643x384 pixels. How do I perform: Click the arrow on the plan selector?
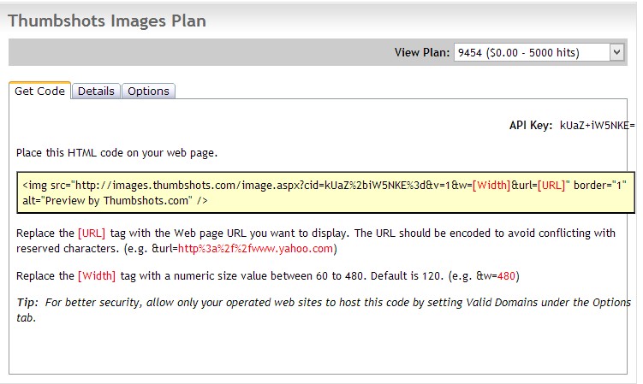tap(616, 53)
